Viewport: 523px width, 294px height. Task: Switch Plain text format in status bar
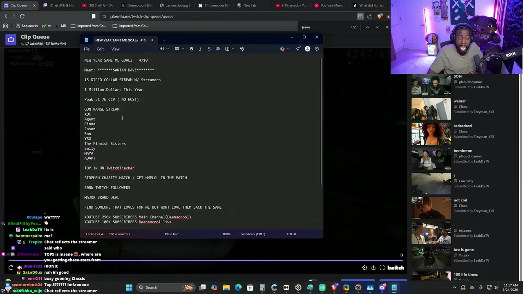172,234
